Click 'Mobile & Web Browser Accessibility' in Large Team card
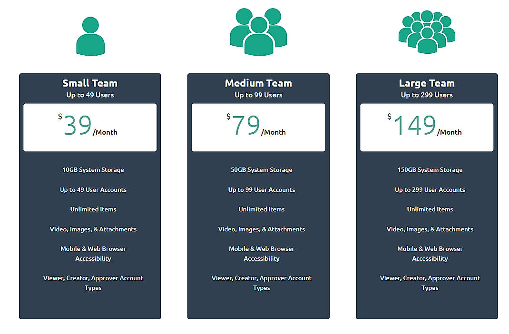The width and height of the screenshot is (509, 334). (x=430, y=254)
